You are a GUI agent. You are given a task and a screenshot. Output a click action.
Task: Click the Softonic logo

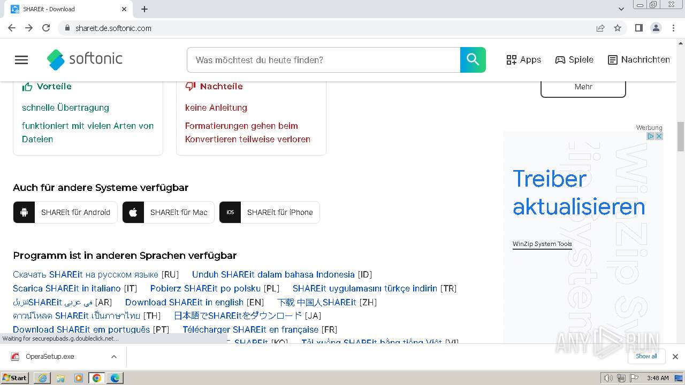85,59
